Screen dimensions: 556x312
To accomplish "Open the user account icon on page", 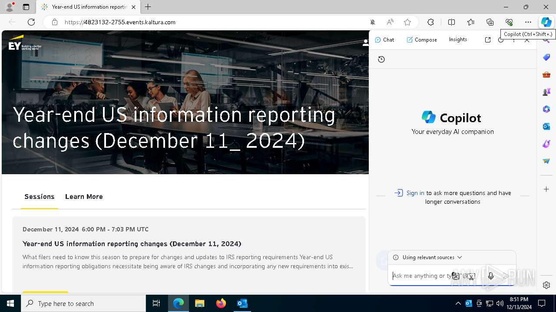I will (366, 42).
